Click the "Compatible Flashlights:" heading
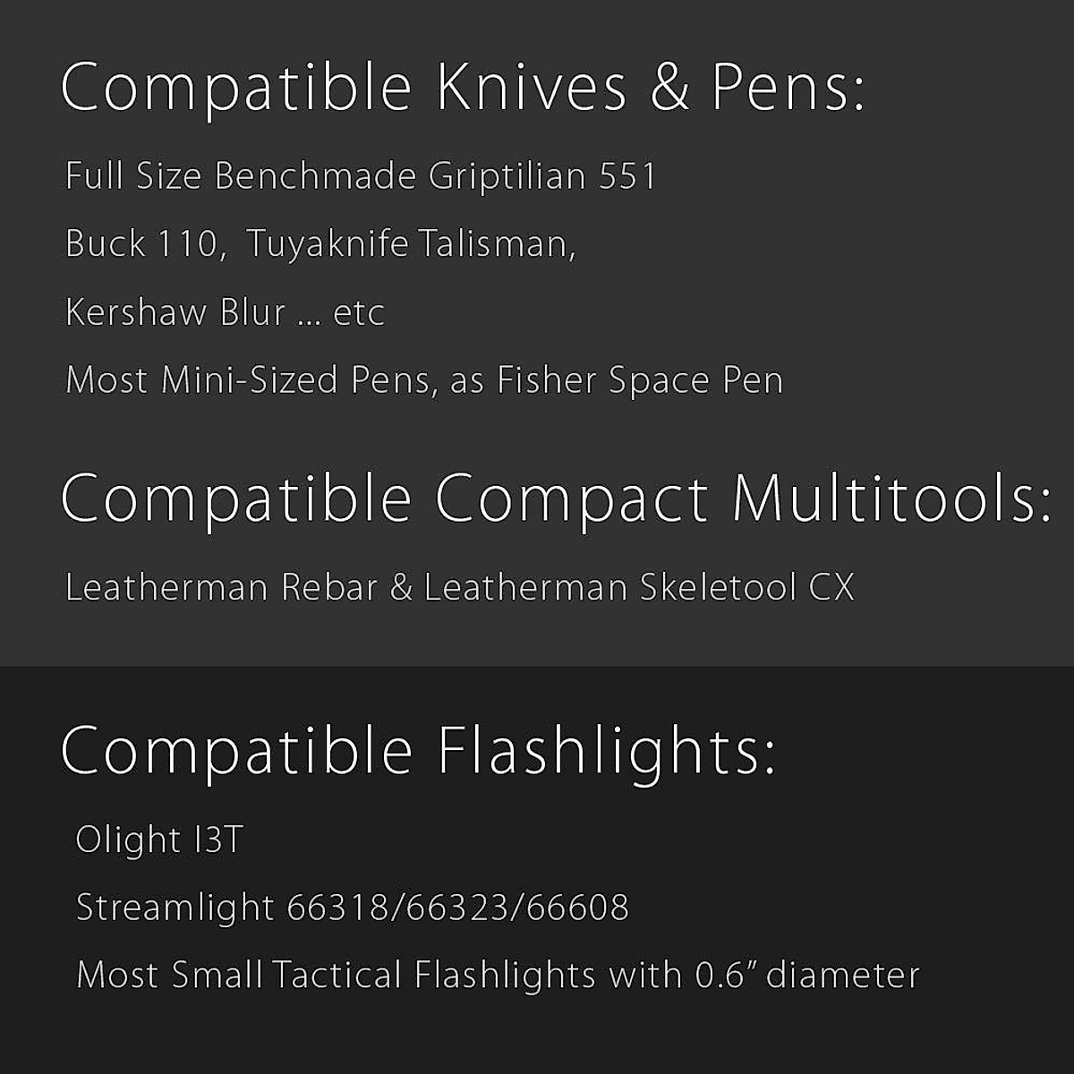Image resolution: width=1074 pixels, height=1074 pixels. click(x=417, y=750)
